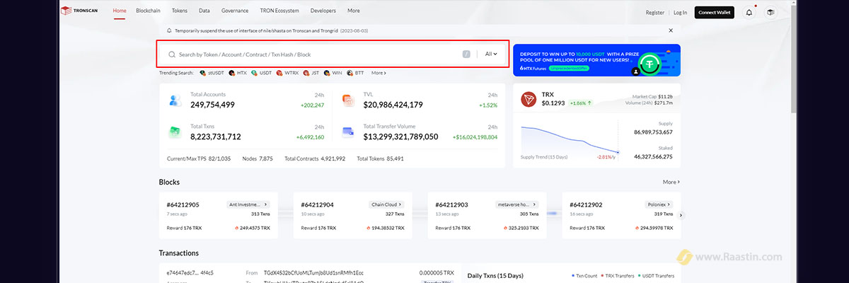The image size is (849, 283).
Task: Click the Total Contracts 4,921,992 statistic
Action: (315, 158)
